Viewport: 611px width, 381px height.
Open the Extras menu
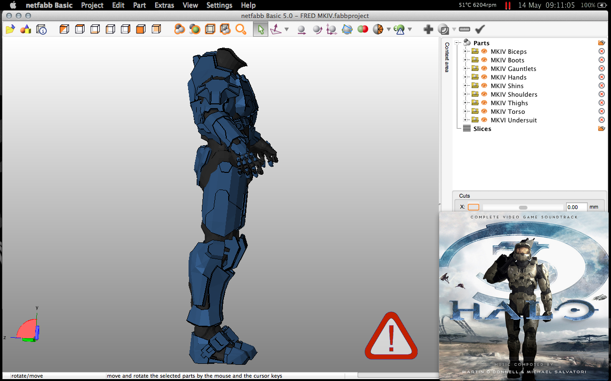pyautogui.click(x=164, y=5)
